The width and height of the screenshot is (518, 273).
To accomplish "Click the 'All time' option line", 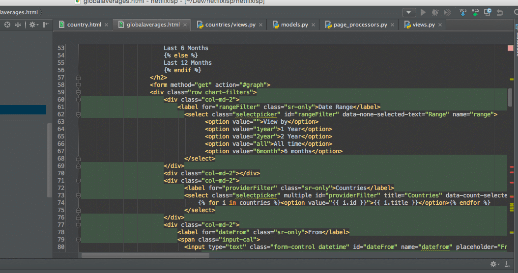I will point(268,144).
